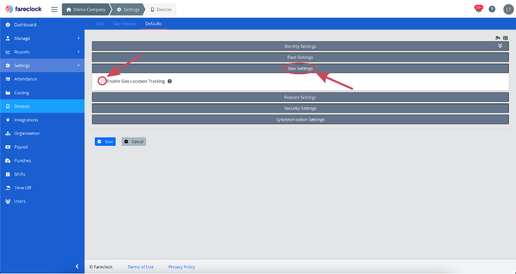Click the camera icon above settings panels
The width and height of the screenshot is (516, 274).
498,37
